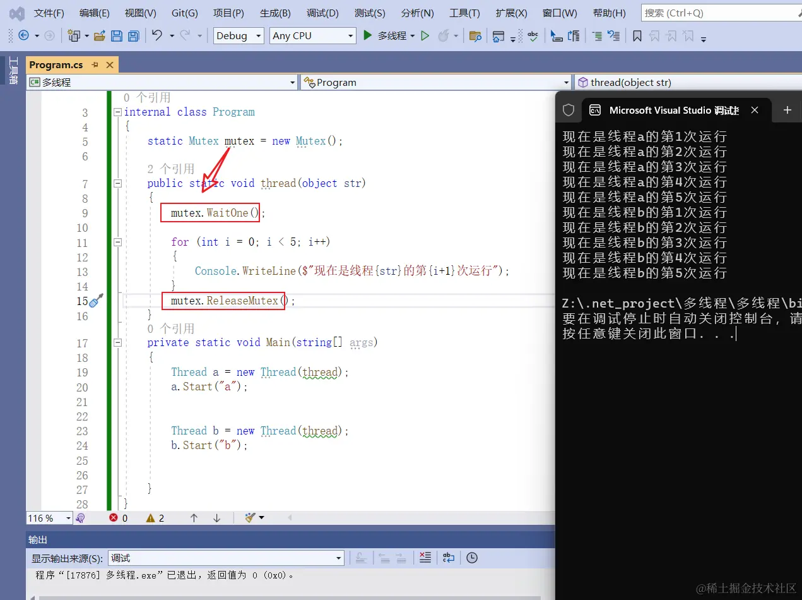
Task: Open the Program class navigation dropdown
Action: [x=436, y=82]
